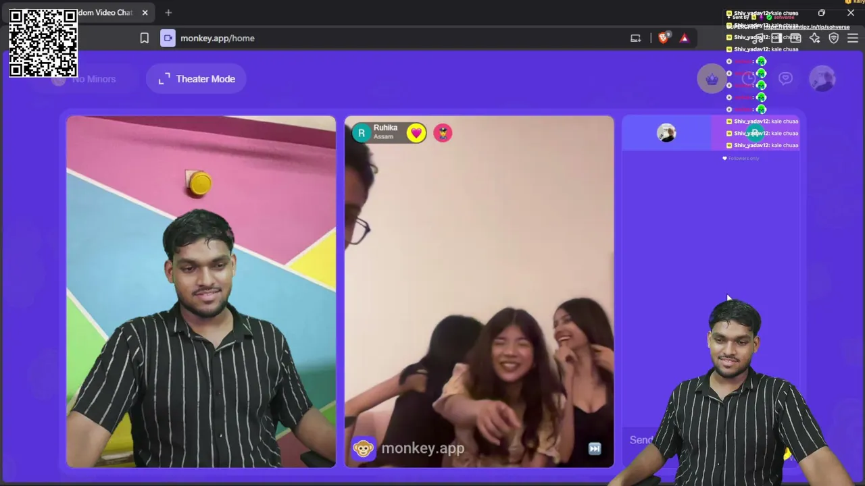Click the camera site icon in address bar
This screenshot has height=486, width=865.
point(168,38)
